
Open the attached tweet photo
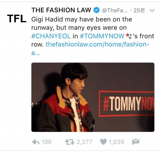click(93, 97)
